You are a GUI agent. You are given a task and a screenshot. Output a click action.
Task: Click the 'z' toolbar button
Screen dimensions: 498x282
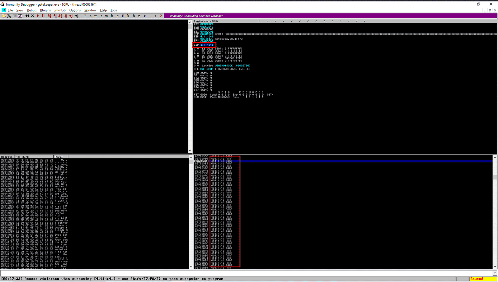(139, 16)
